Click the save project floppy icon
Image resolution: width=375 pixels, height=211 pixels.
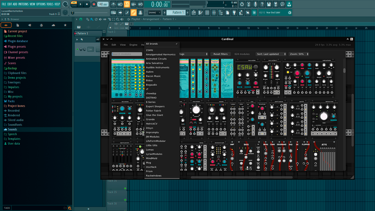pos(269,4)
